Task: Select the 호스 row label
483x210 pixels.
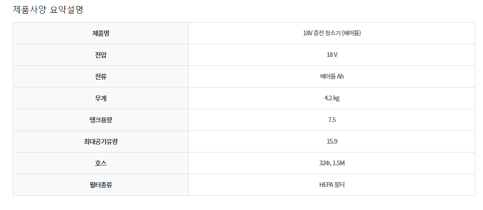Action: tap(101, 163)
